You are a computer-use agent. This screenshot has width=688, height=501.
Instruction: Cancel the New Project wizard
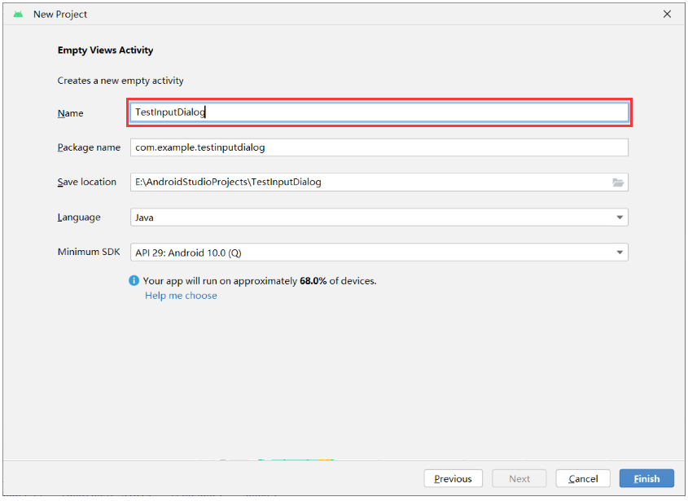click(583, 479)
